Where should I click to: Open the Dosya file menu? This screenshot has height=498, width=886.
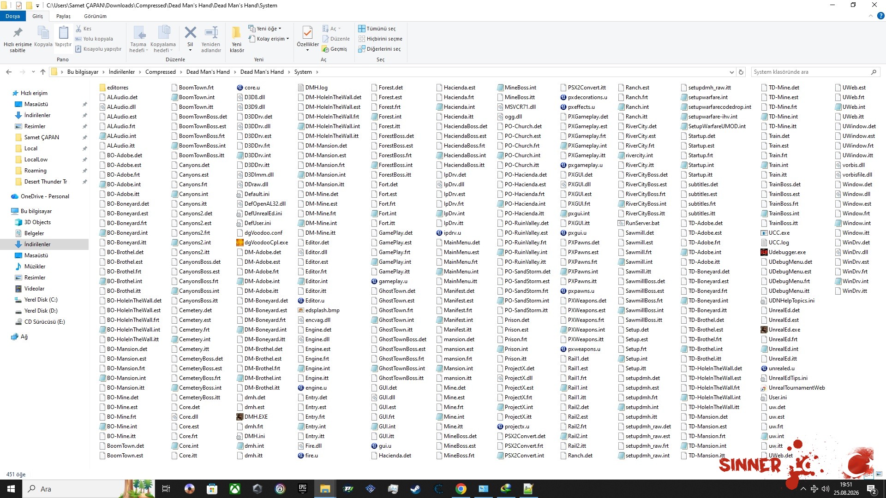pos(13,16)
